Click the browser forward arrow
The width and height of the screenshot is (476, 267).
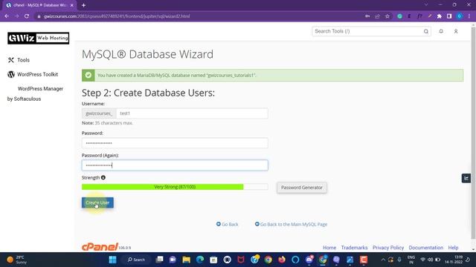pyautogui.click(x=16, y=16)
